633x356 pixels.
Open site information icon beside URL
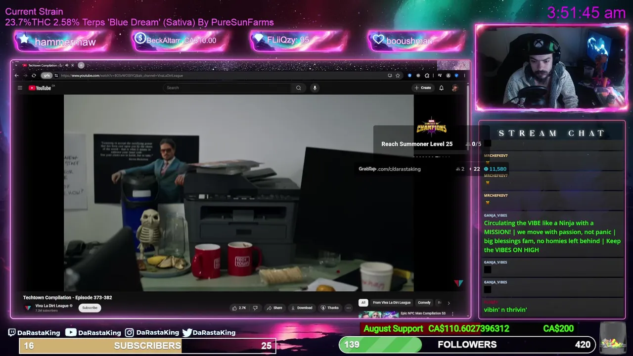(56, 76)
